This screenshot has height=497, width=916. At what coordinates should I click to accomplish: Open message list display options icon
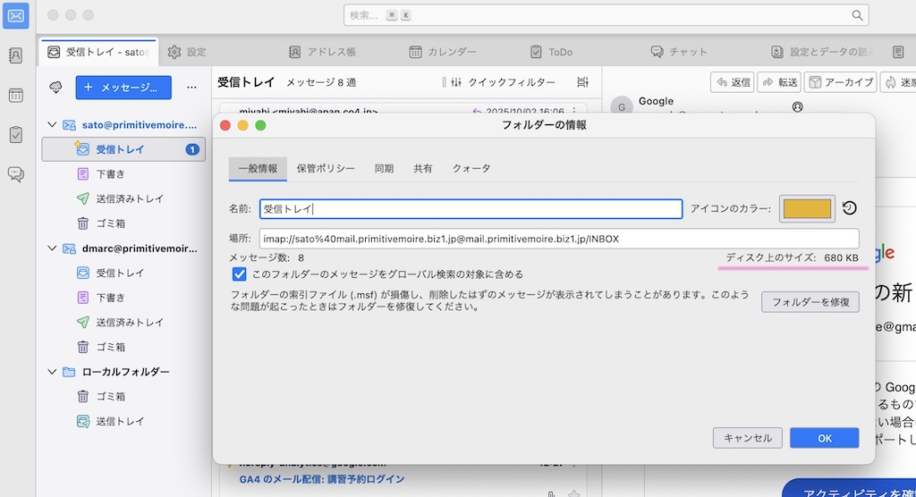pos(583,82)
